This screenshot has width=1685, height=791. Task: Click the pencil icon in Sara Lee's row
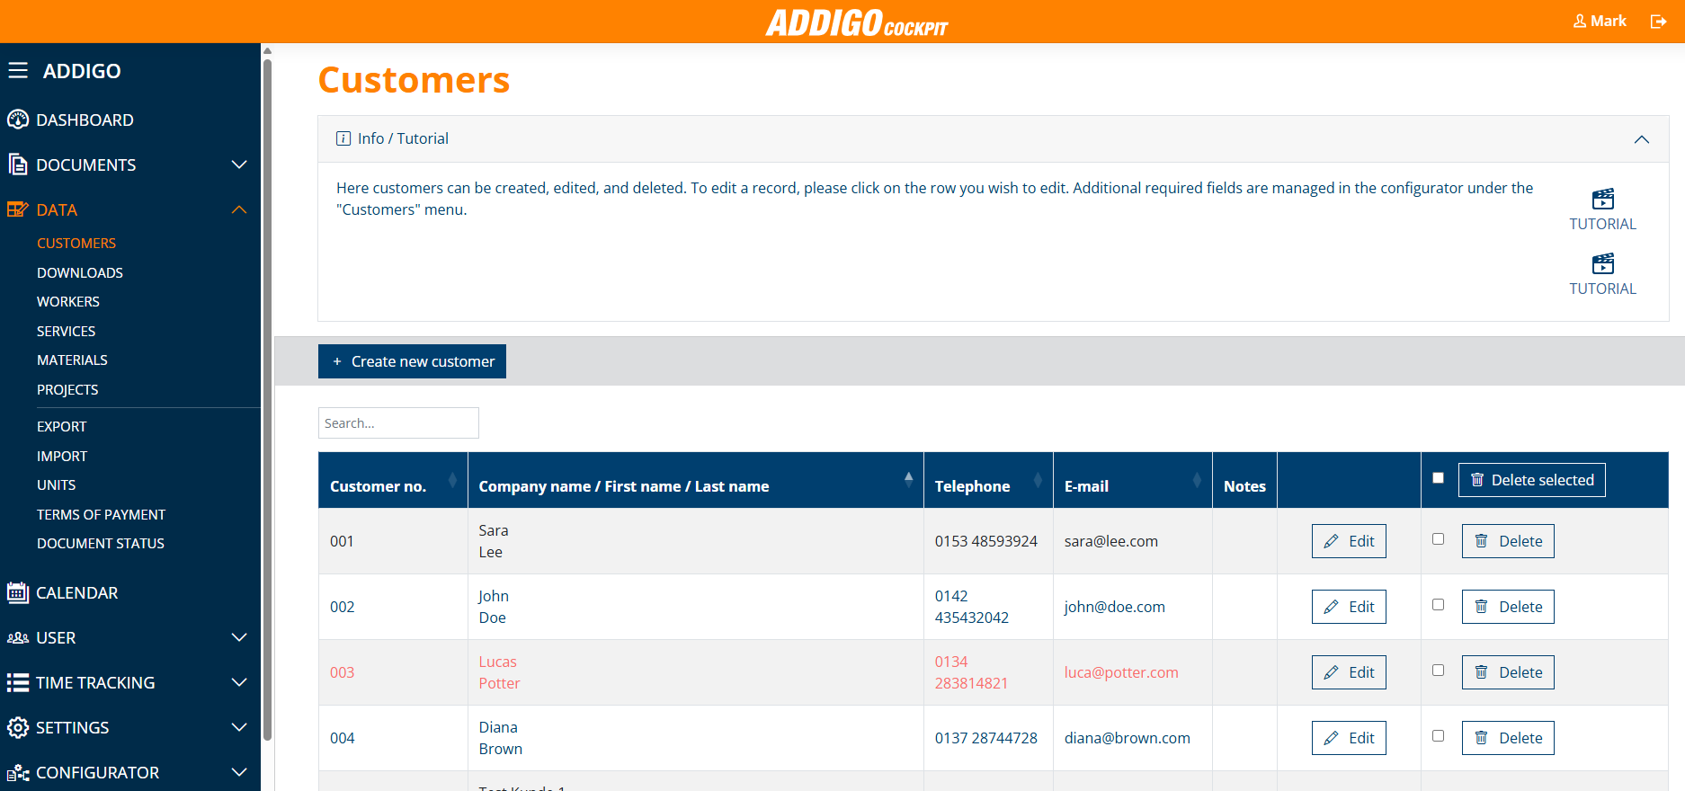[1331, 541]
